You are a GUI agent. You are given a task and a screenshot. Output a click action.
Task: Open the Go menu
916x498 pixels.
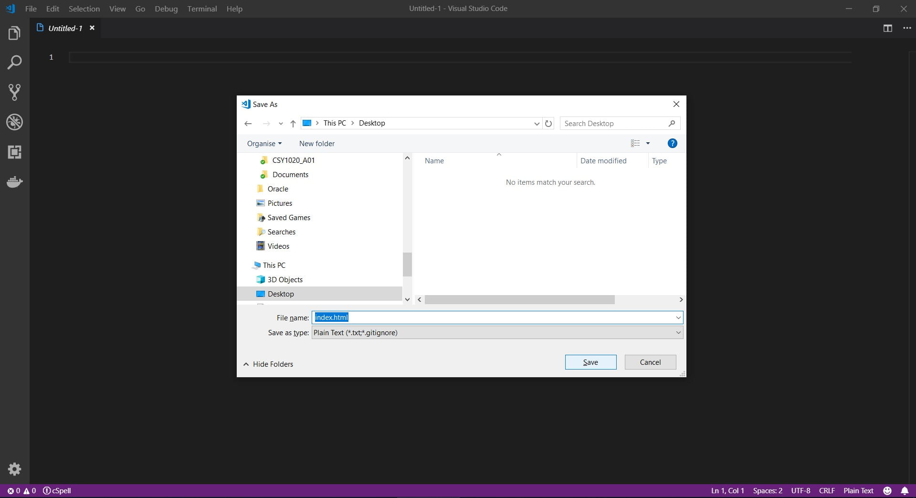[x=140, y=9]
